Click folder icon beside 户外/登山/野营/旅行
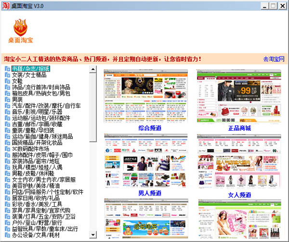Image resolution: width=289 pixels, height=242 pixels. pyautogui.click(x=7, y=223)
